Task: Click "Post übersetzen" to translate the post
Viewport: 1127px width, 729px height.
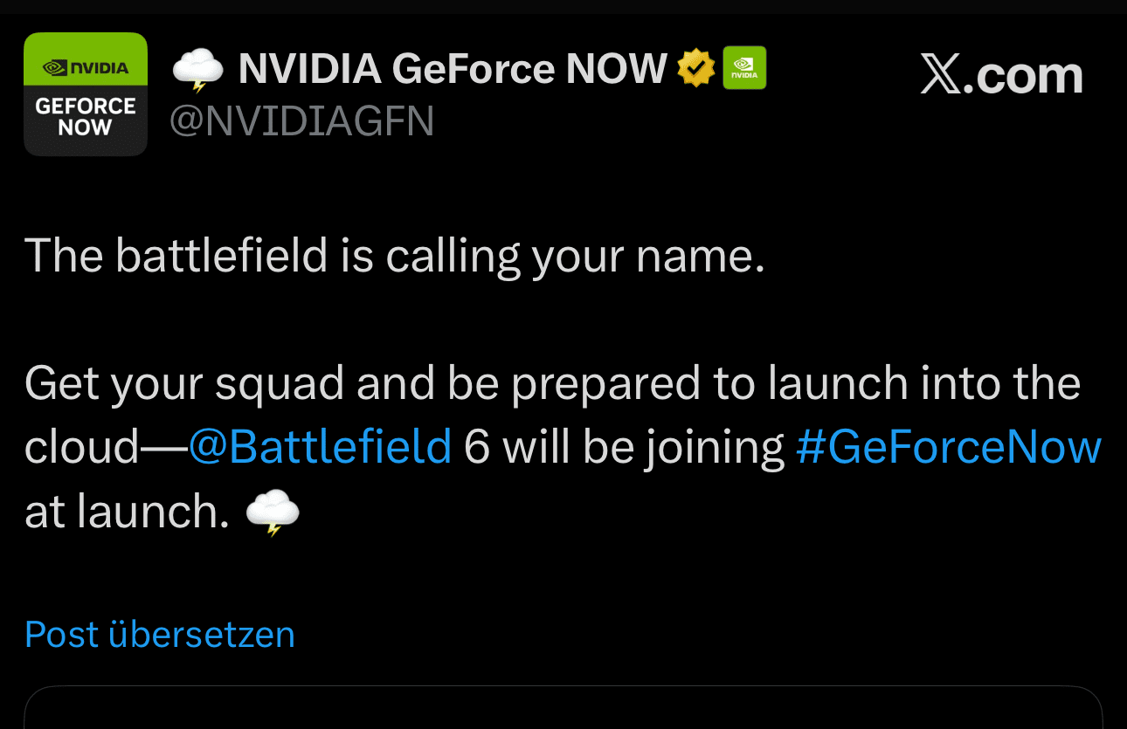Action: 160,635
